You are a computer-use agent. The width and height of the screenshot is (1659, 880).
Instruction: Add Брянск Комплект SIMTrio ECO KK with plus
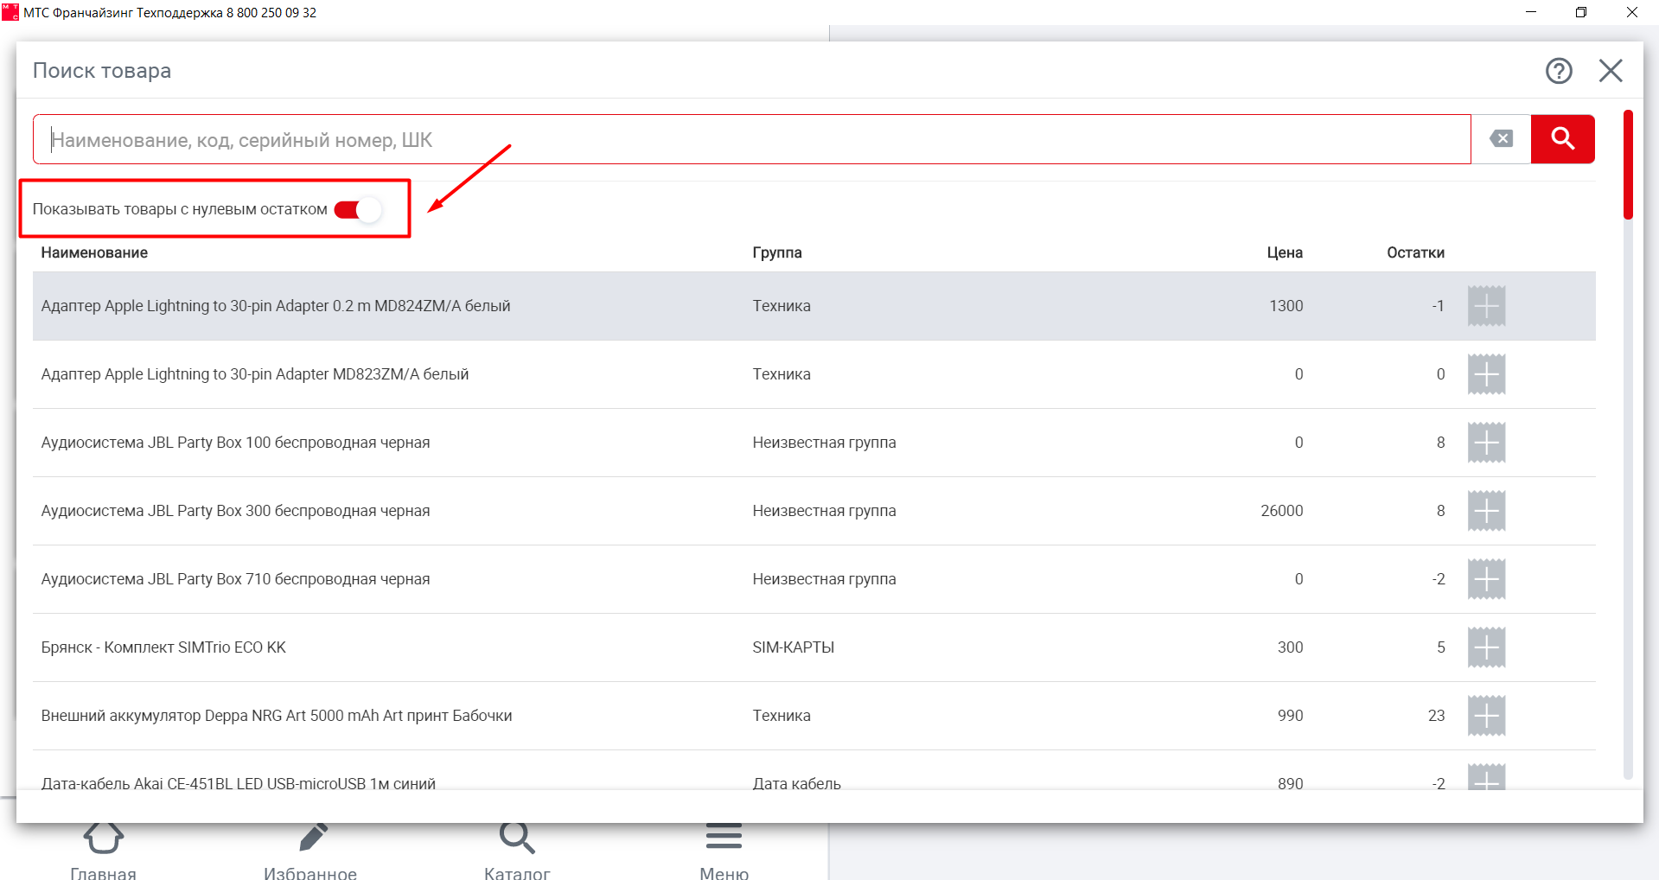click(1486, 647)
